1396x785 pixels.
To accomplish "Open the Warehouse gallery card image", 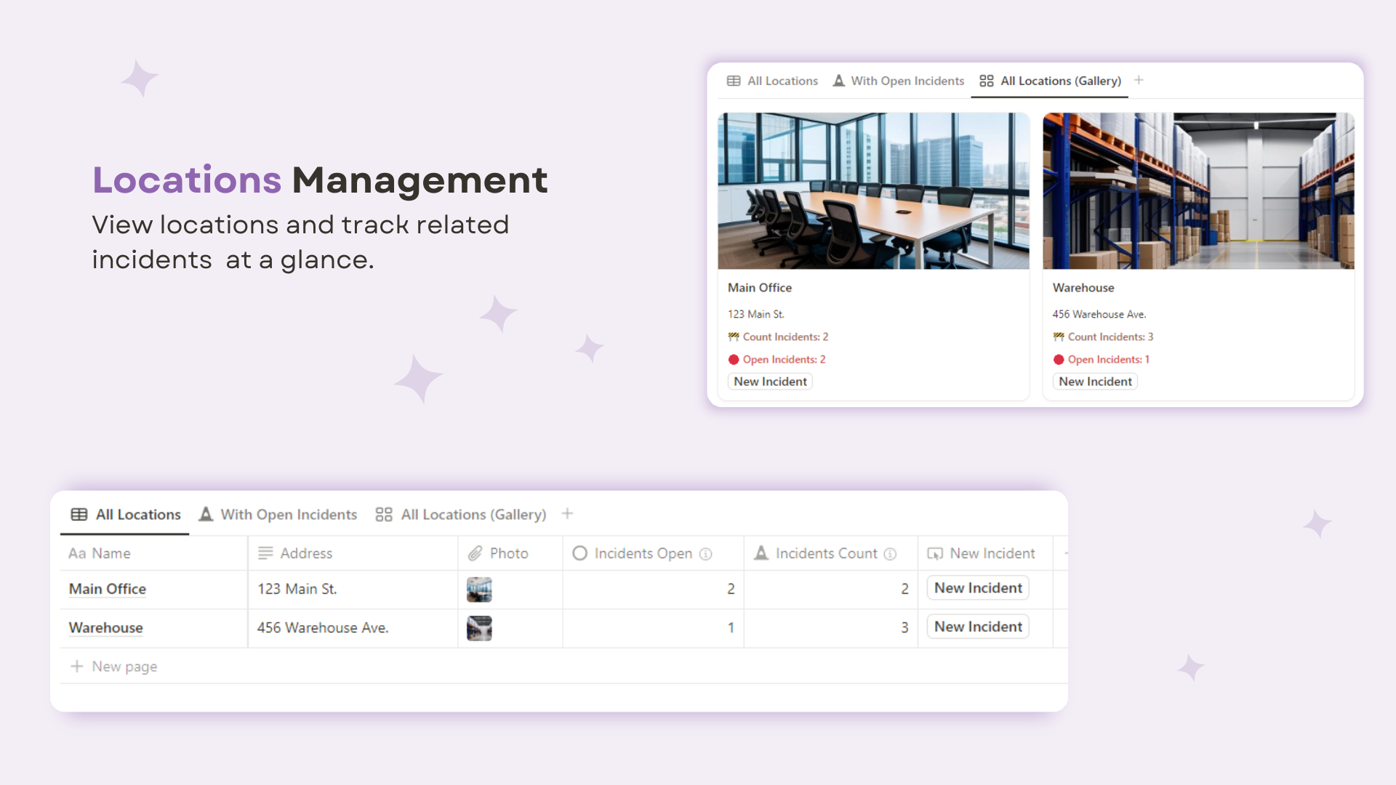I will [1198, 191].
